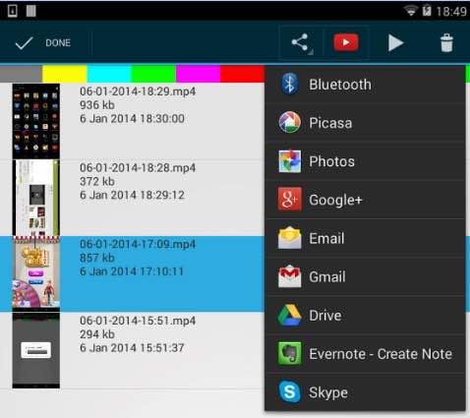Select file name 06-01-2014-18:28.mp4
The height and width of the screenshot is (418, 470).
click(x=138, y=167)
